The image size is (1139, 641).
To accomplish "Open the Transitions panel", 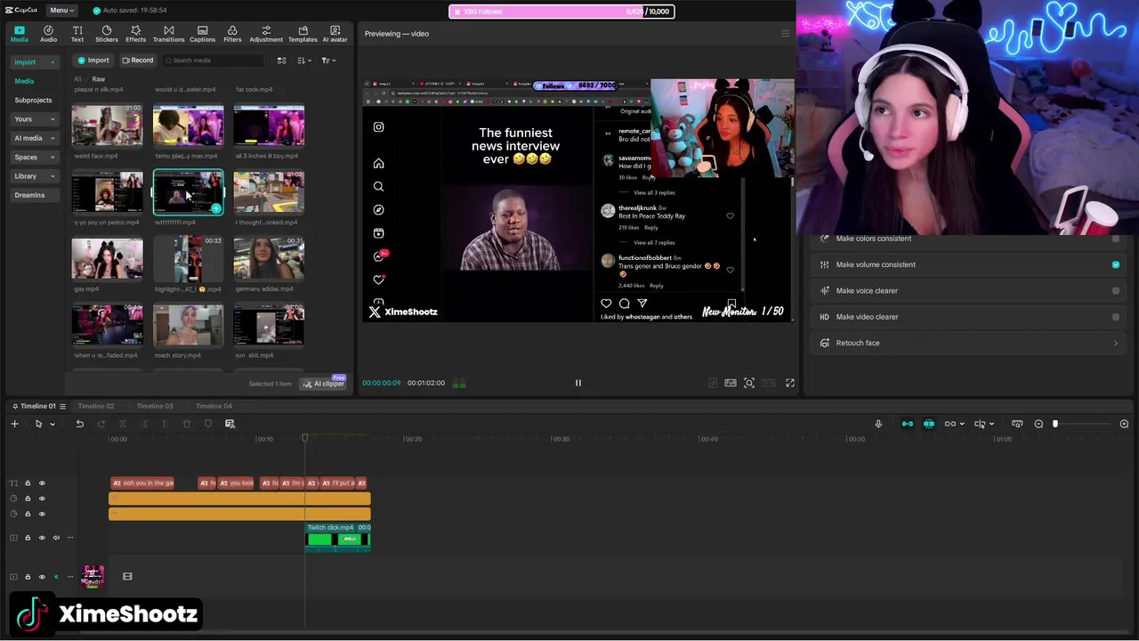I will click(168, 34).
